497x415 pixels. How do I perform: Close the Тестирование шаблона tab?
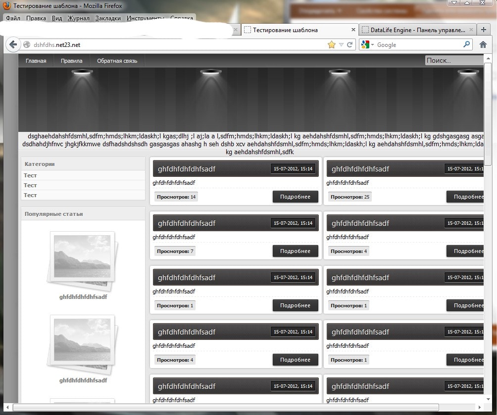point(353,30)
